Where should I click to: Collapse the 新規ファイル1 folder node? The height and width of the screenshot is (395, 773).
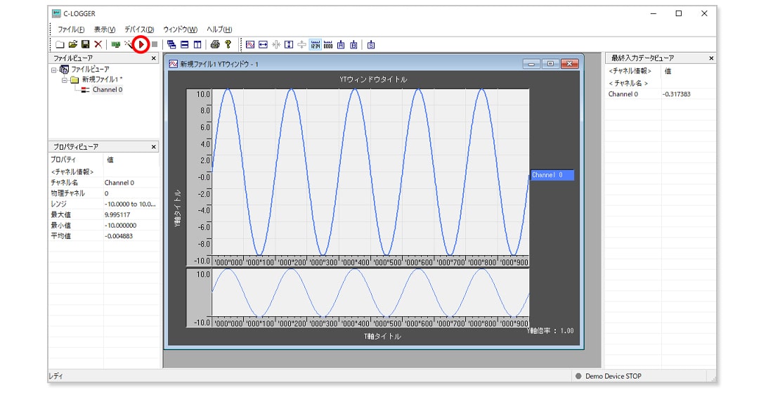coord(64,79)
